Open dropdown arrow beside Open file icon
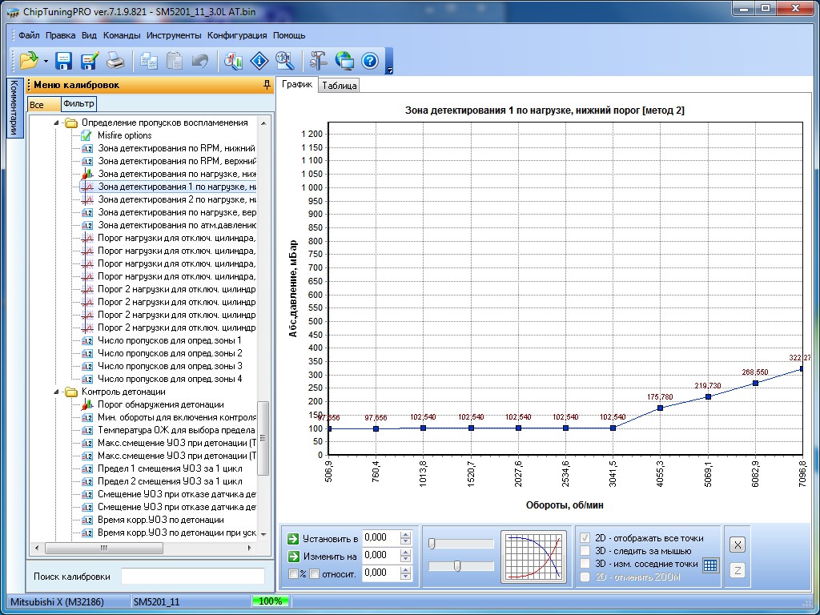Viewport: 820px width, 615px height. (46, 62)
